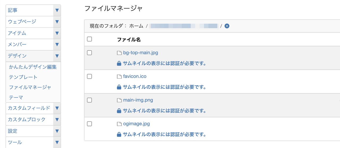The width and height of the screenshot is (340, 148).
Task: Open テンプレート in the Design submenu
Action: pos(23,77)
